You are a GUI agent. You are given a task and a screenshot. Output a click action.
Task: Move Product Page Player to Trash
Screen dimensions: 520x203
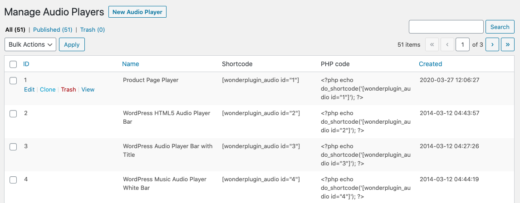click(x=69, y=90)
